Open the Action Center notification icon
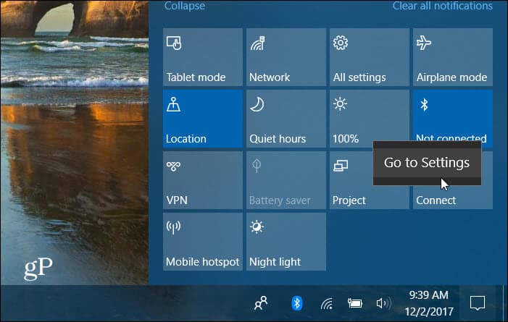Screen dimensions: 508x322 point(478,303)
